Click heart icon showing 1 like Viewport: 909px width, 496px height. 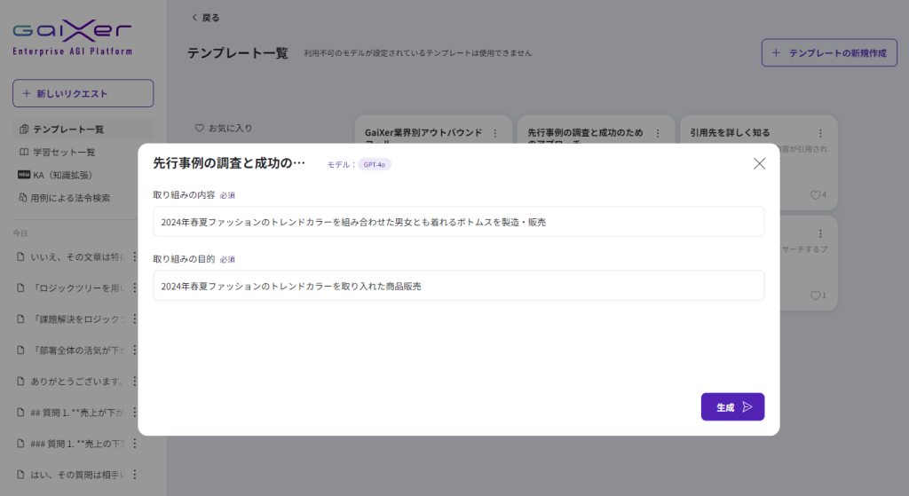point(815,295)
